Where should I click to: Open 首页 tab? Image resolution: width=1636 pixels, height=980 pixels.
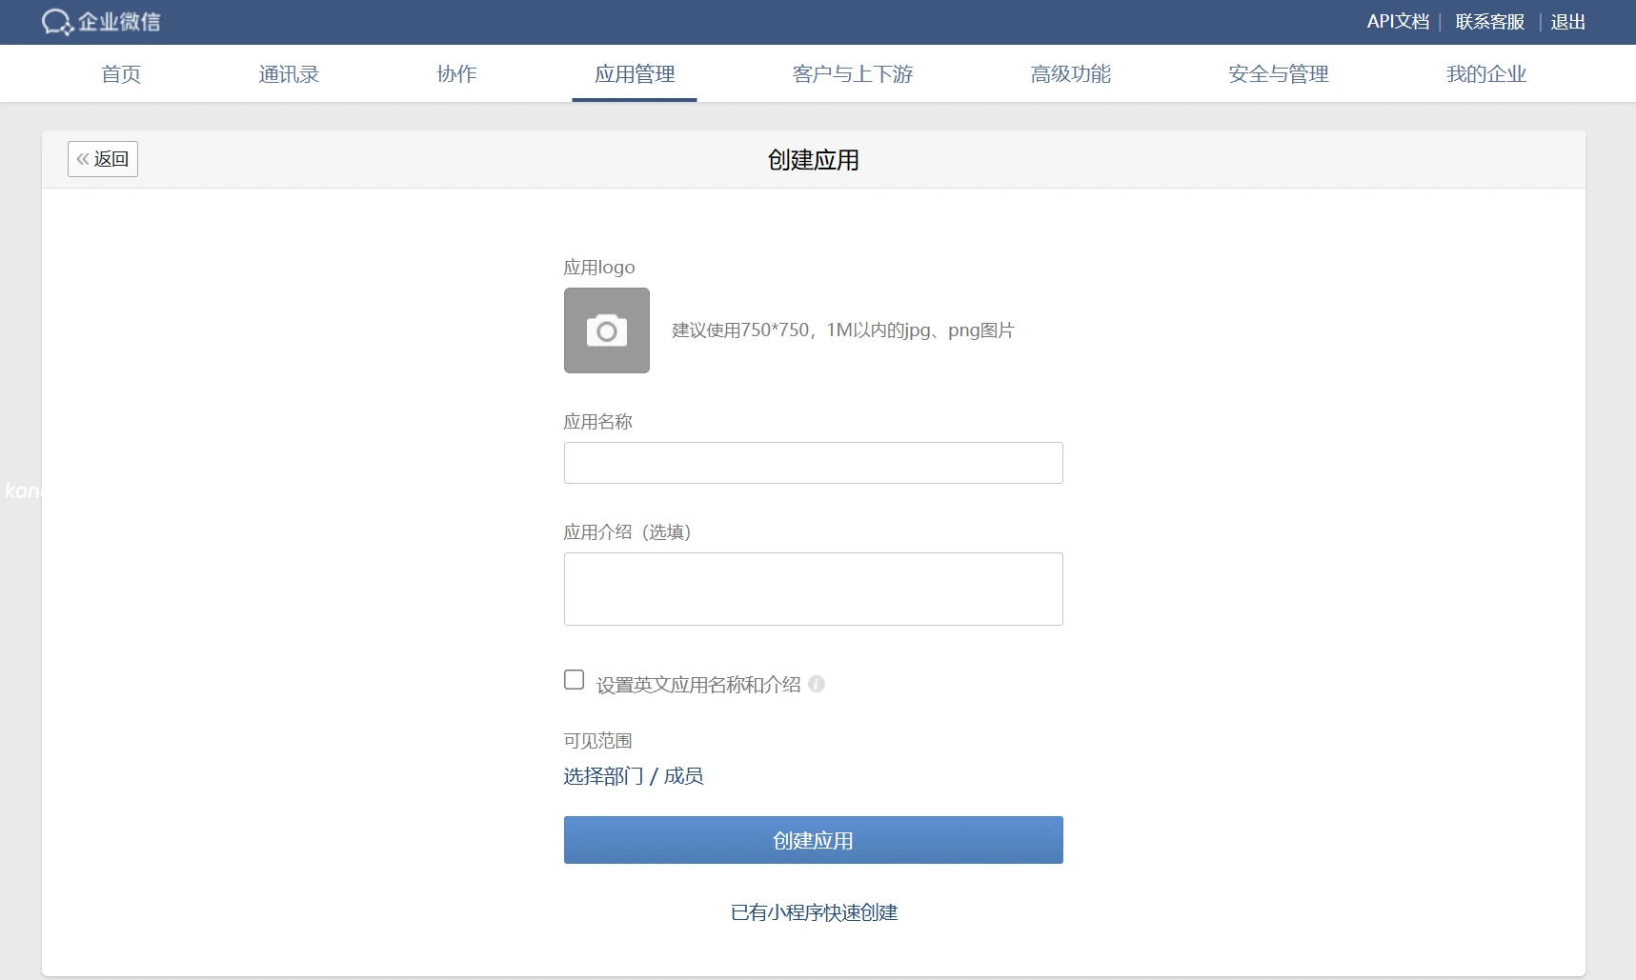coord(121,74)
